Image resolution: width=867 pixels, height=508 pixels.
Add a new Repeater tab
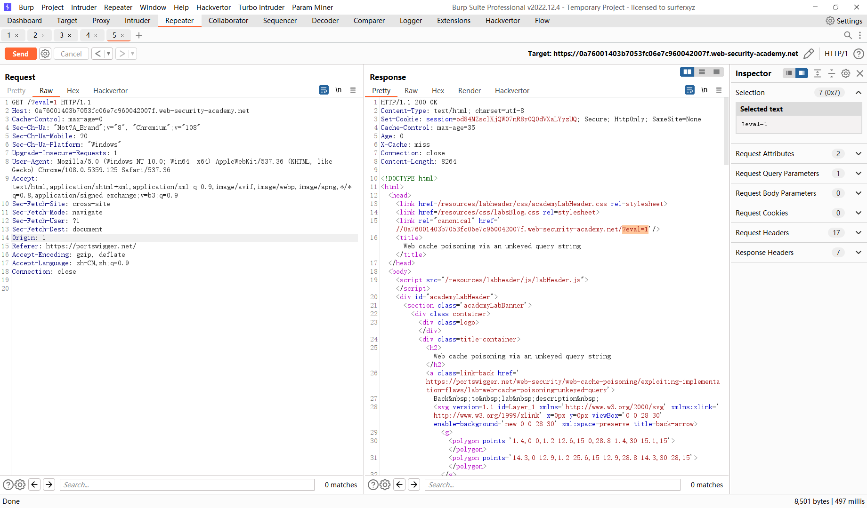(x=139, y=35)
